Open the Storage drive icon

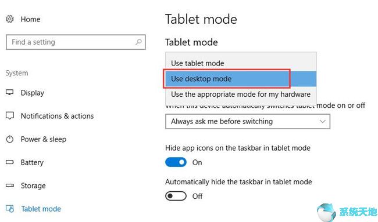pyautogui.click(x=10, y=185)
